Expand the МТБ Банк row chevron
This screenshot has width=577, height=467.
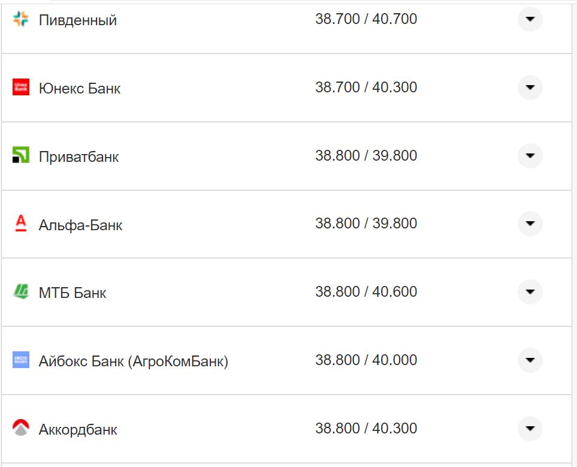point(530,292)
